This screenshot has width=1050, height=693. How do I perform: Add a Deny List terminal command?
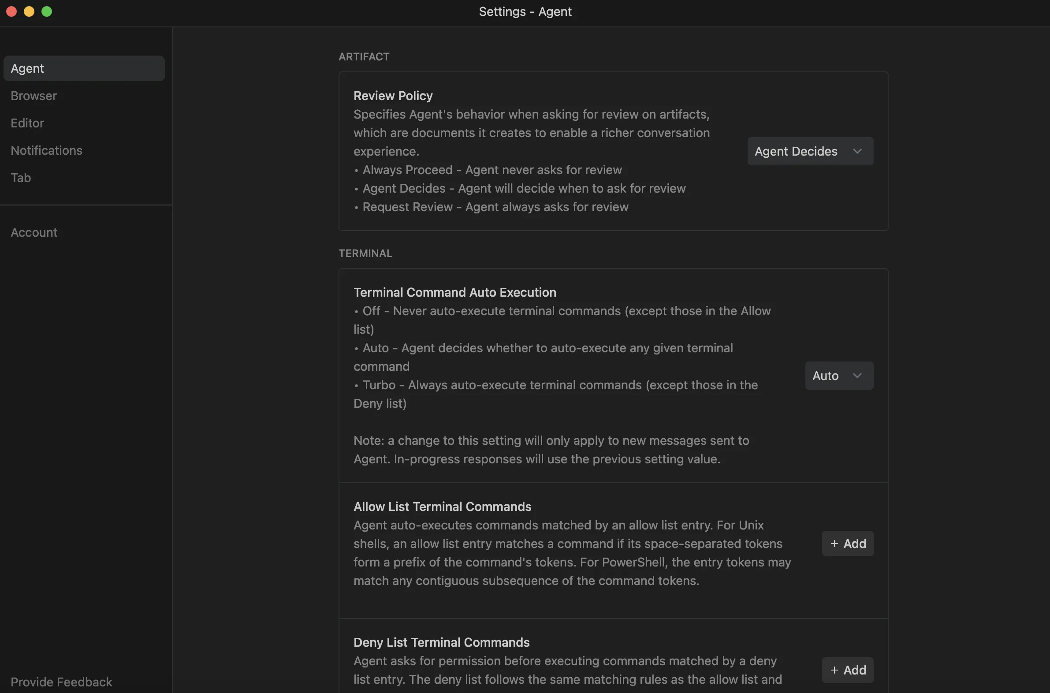(847, 670)
